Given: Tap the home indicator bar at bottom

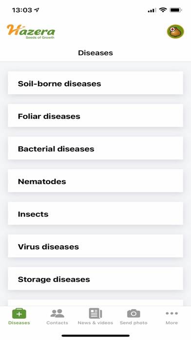Looking at the screenshot, I should 95,336.
